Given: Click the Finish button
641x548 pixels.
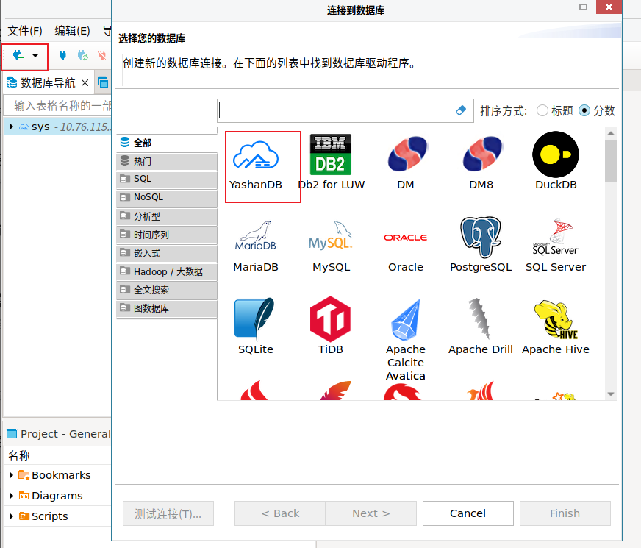Looking at the screenshot, I should pos(565,513).
